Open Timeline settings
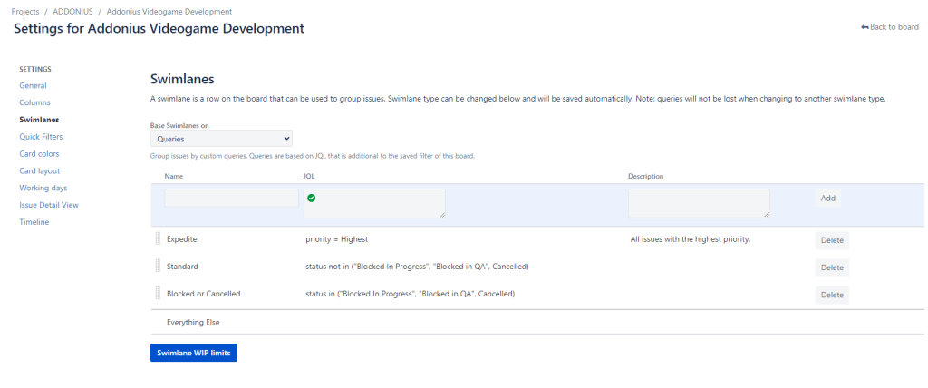 tap(34, 222)
